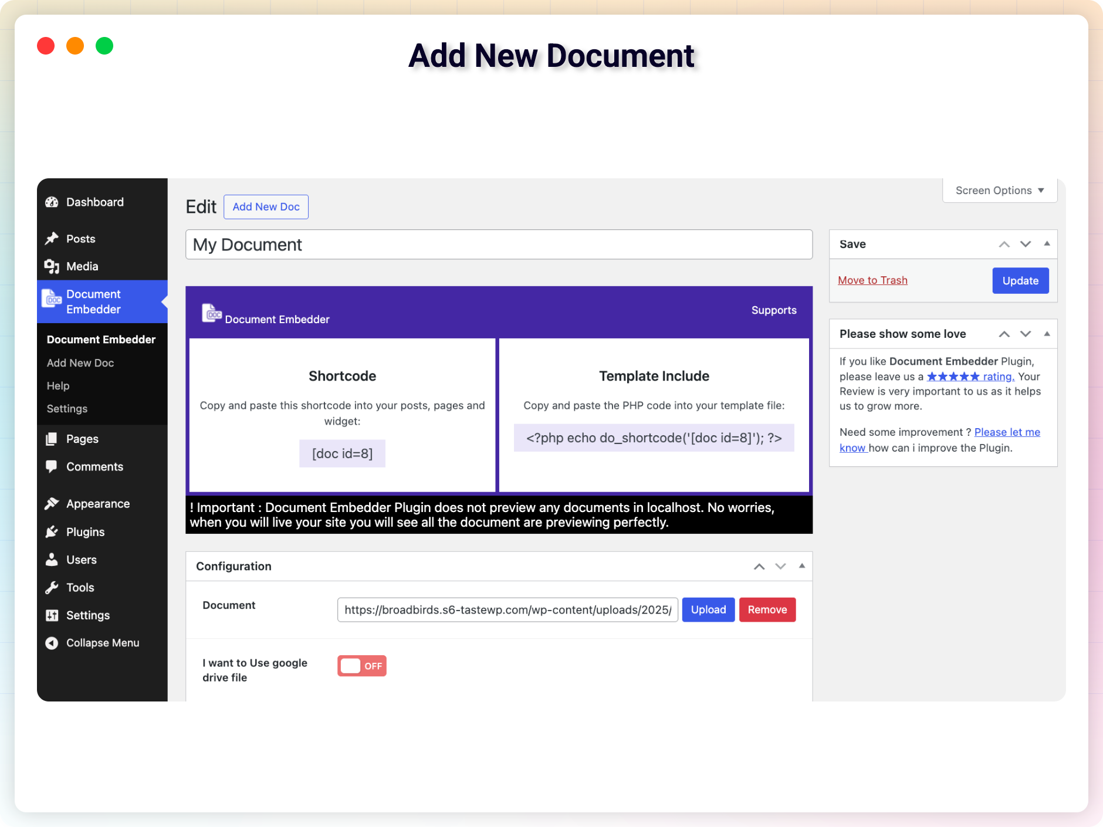The image size is (1103, 827).
Task: Open Help submenu entry
Action: coord(58,386)
